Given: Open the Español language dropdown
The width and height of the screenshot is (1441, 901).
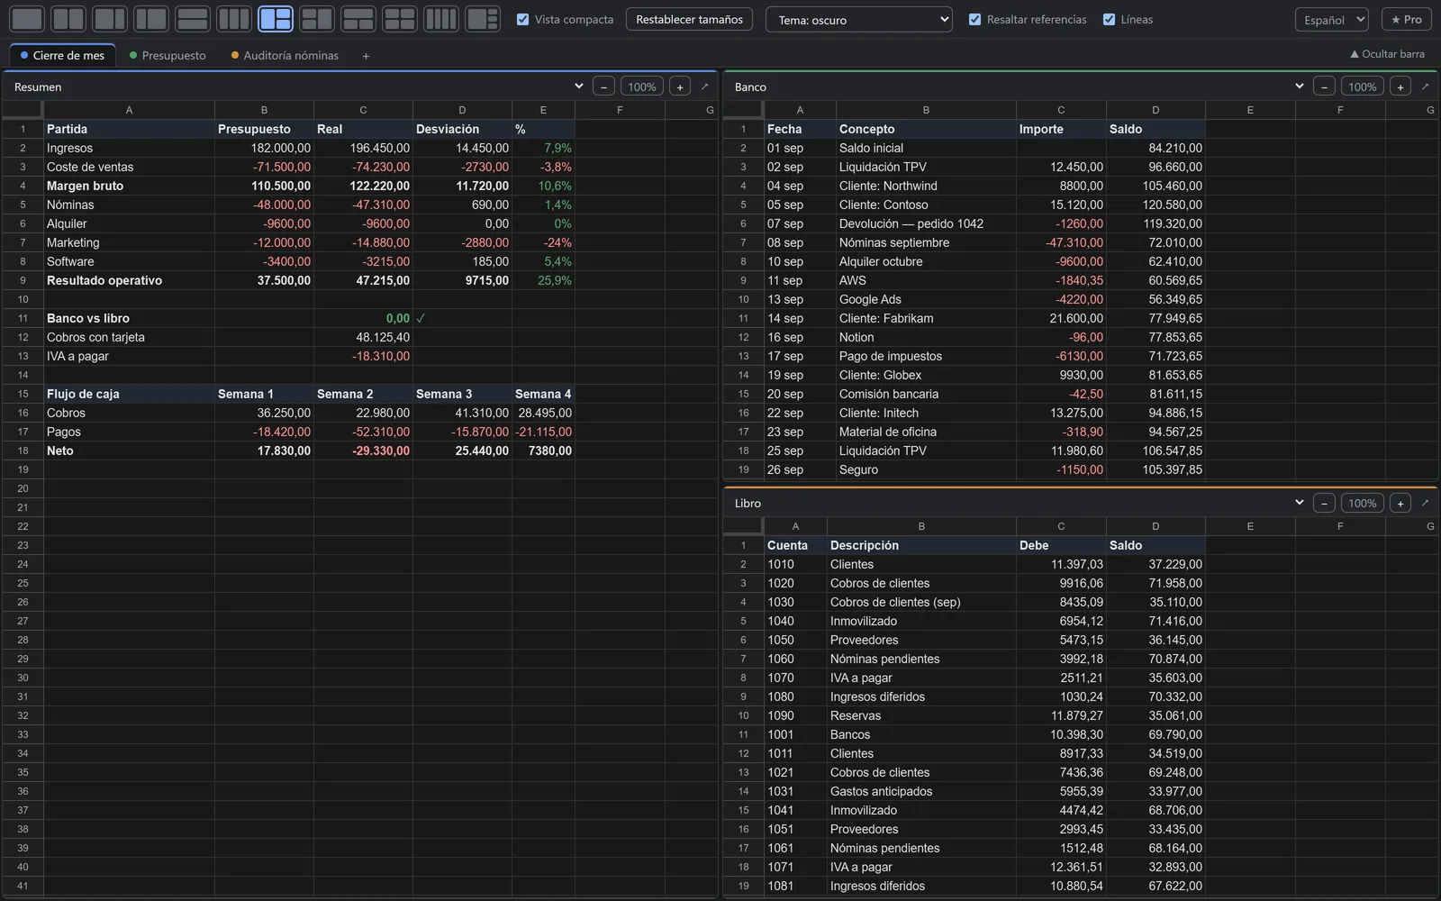Looking at the screenshot, I should (x=1332, y=19).
